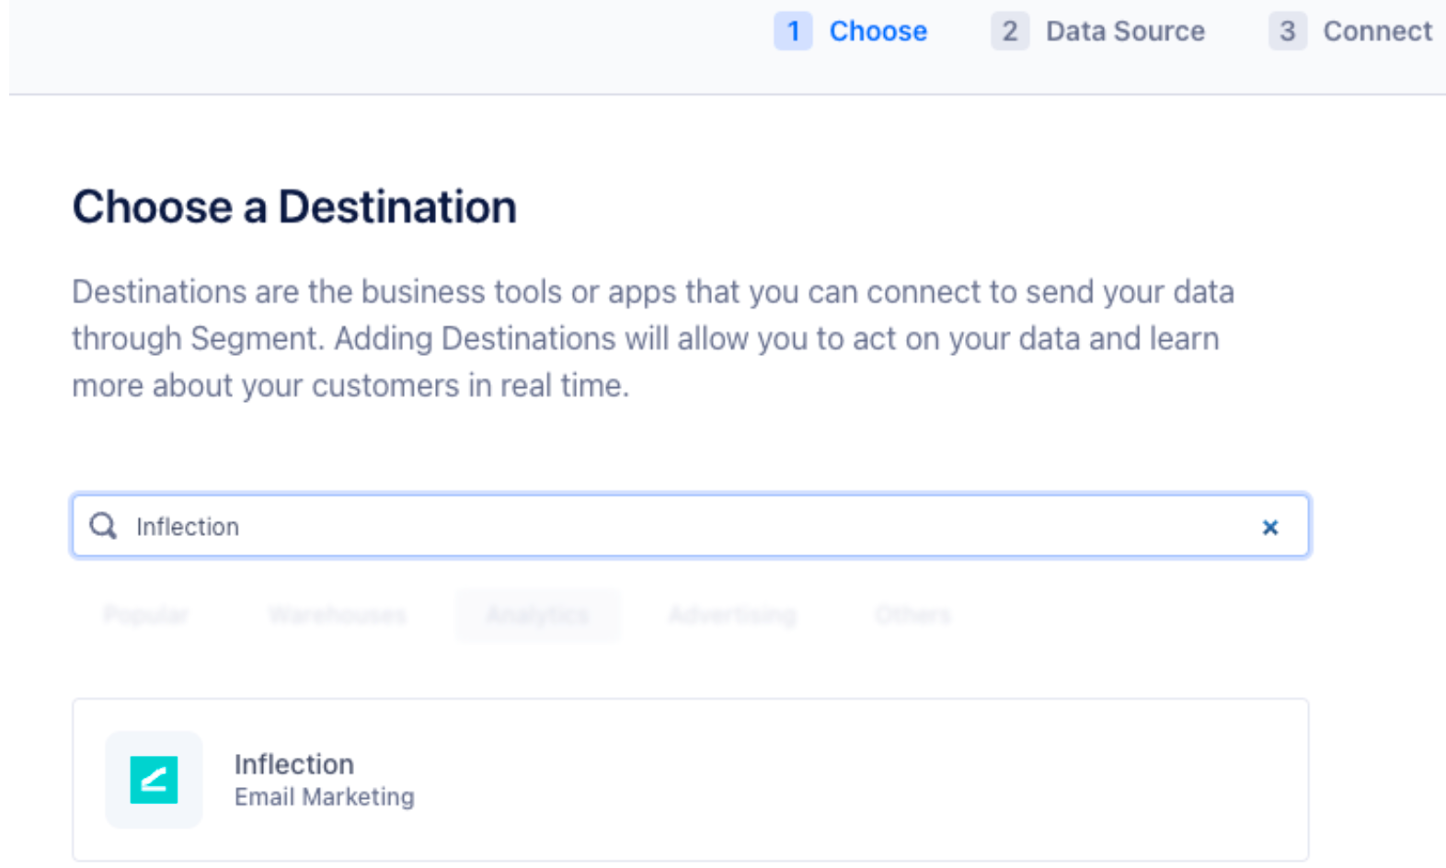Select the teal Email Marketing app logo

point(154,780)
